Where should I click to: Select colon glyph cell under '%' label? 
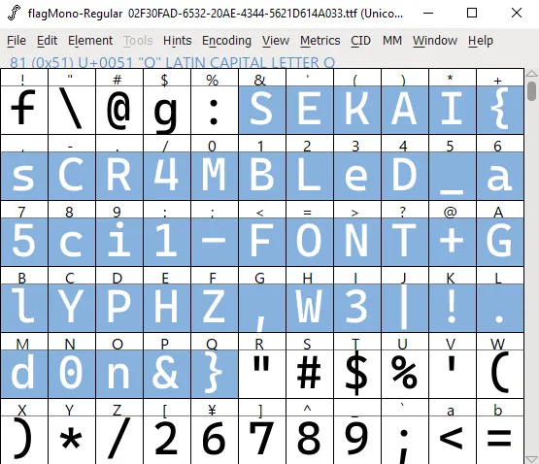pyautogui.click(x=215, y=110)
